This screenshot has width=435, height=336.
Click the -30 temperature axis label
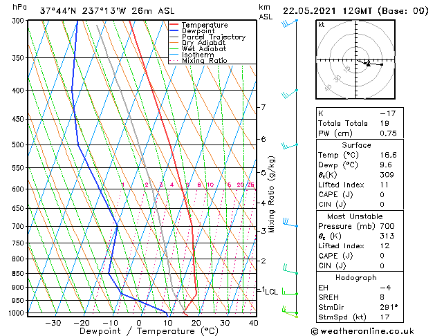click(x=53, y=323)
